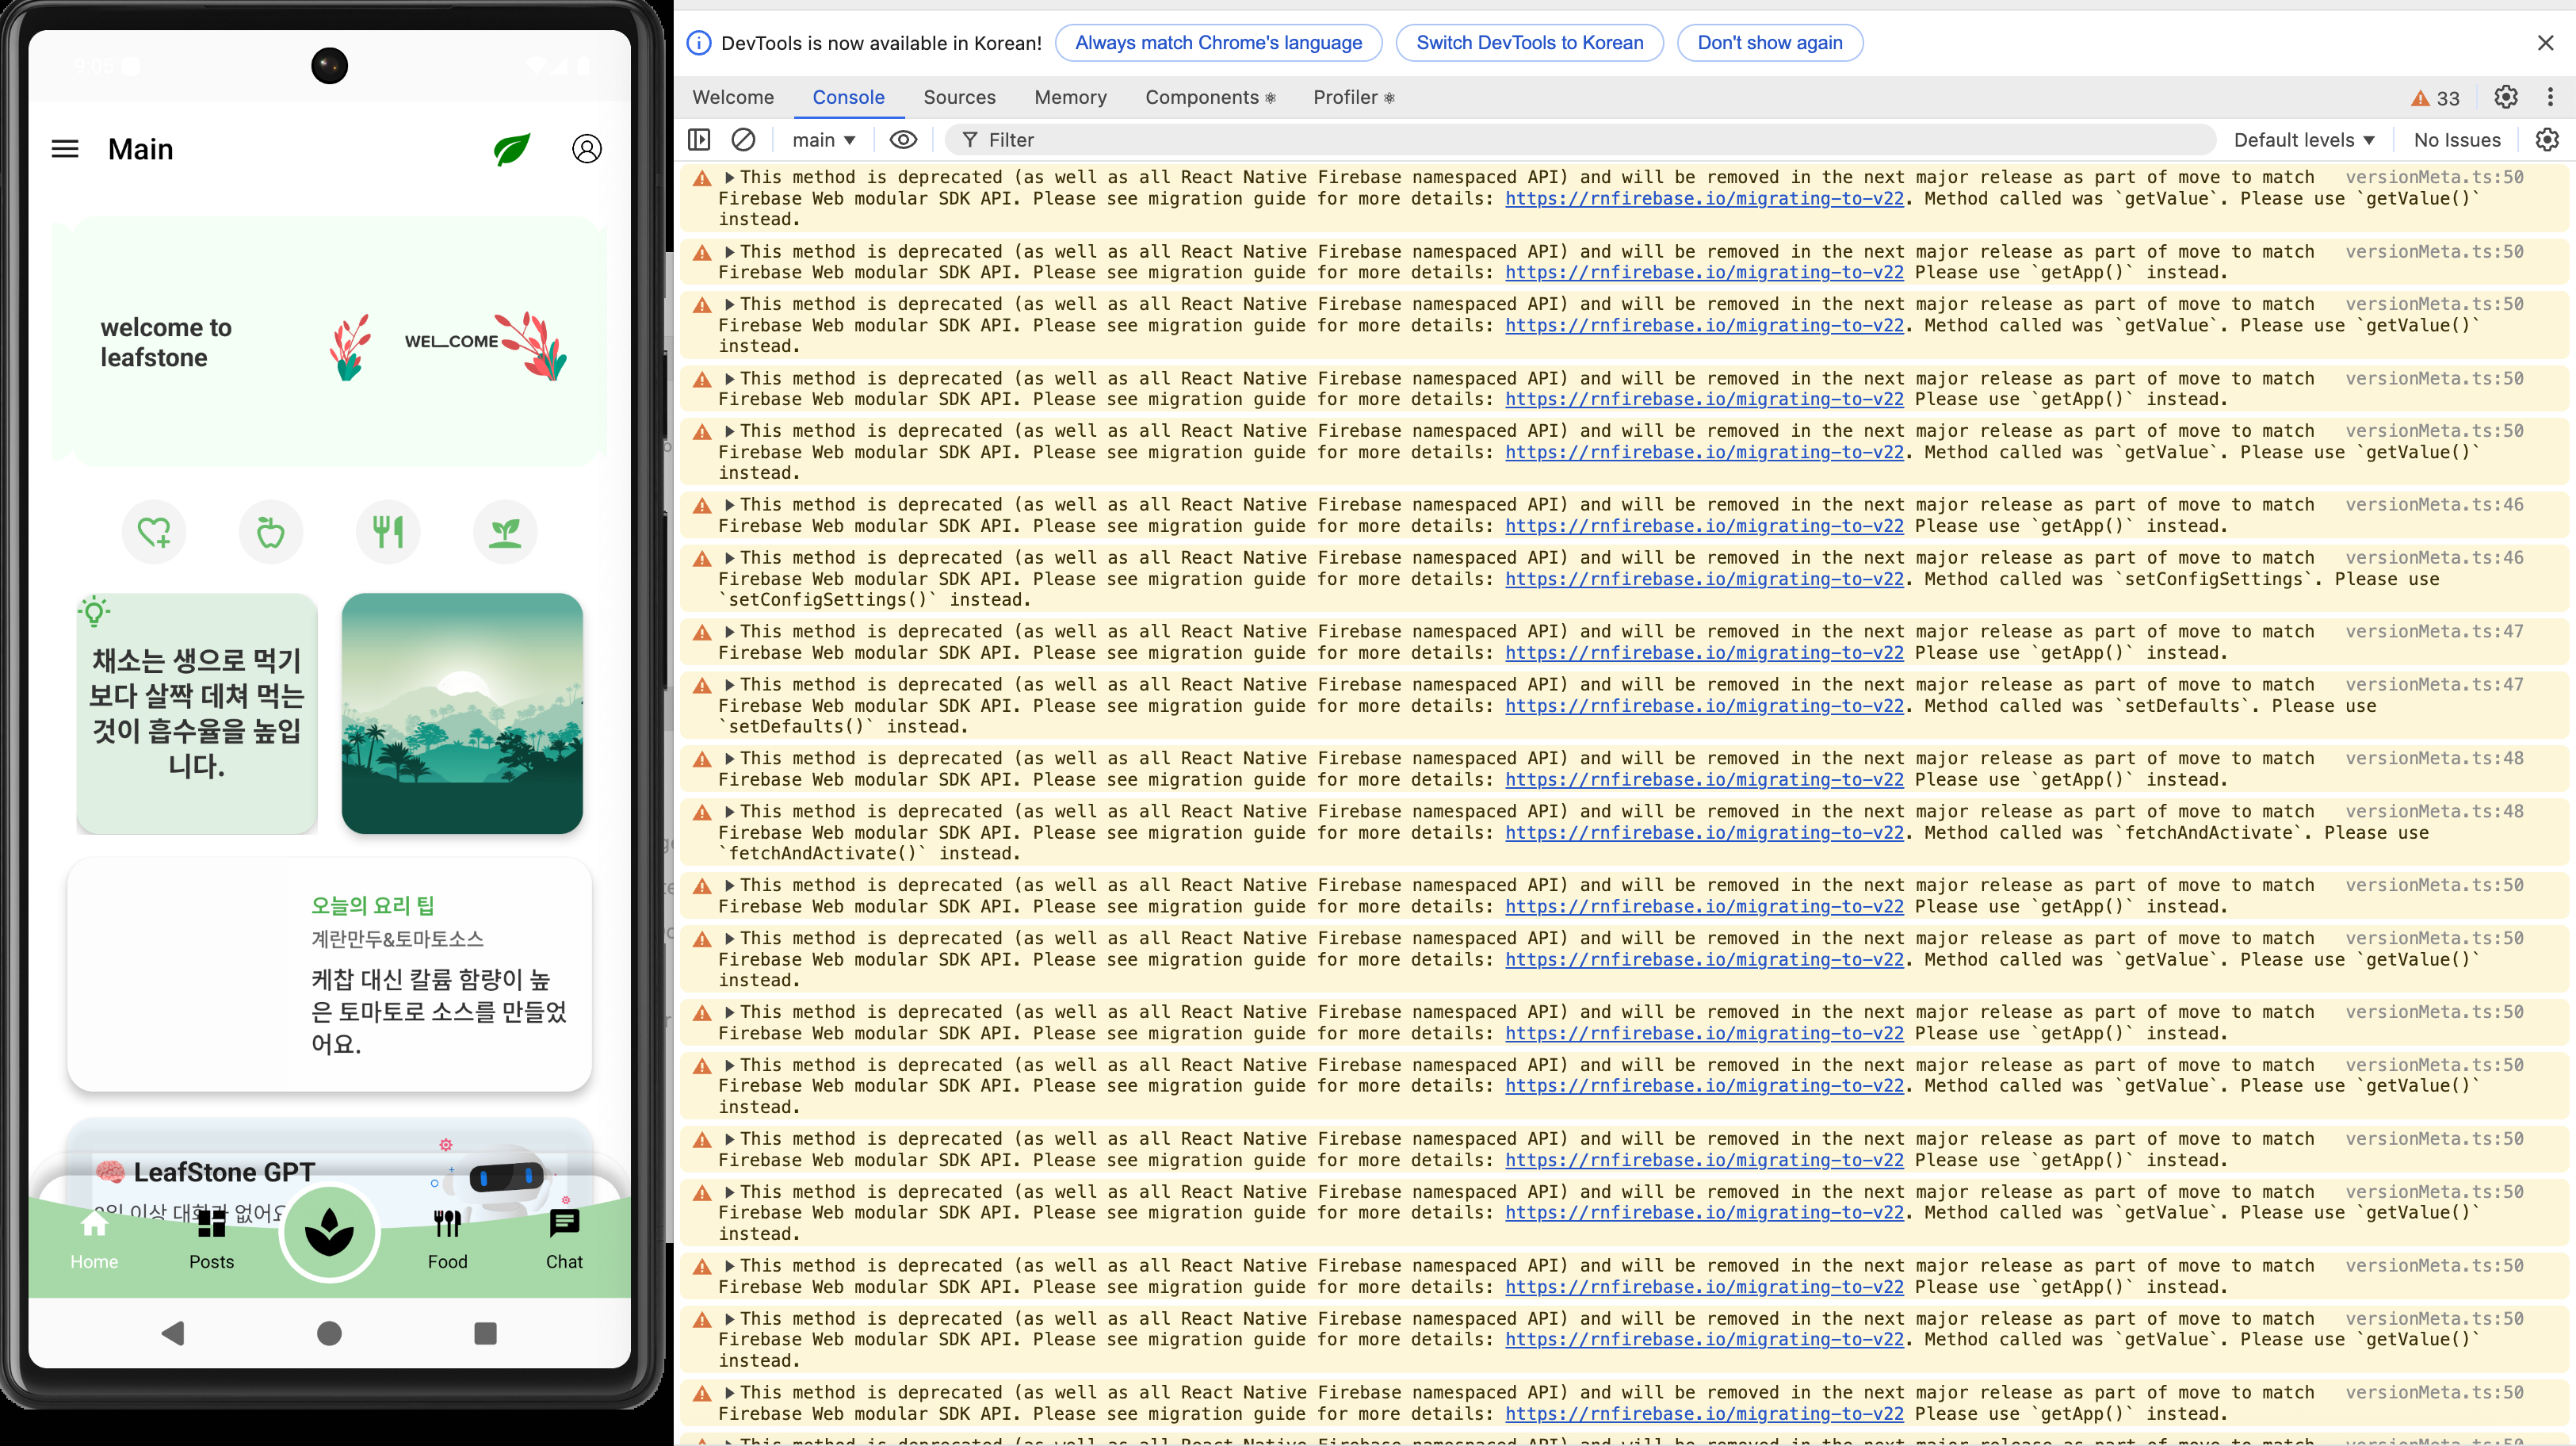Tap the sprout plant shortcut icon
Viewport: 2576px width, 1446px height.
(x=505, y=531)
